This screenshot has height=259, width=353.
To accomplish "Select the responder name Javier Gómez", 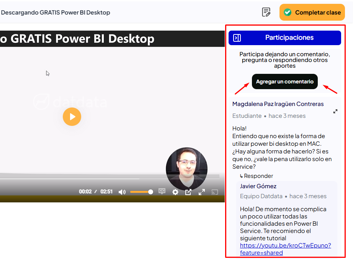I will pyautogui.click(x=258, y=186).
